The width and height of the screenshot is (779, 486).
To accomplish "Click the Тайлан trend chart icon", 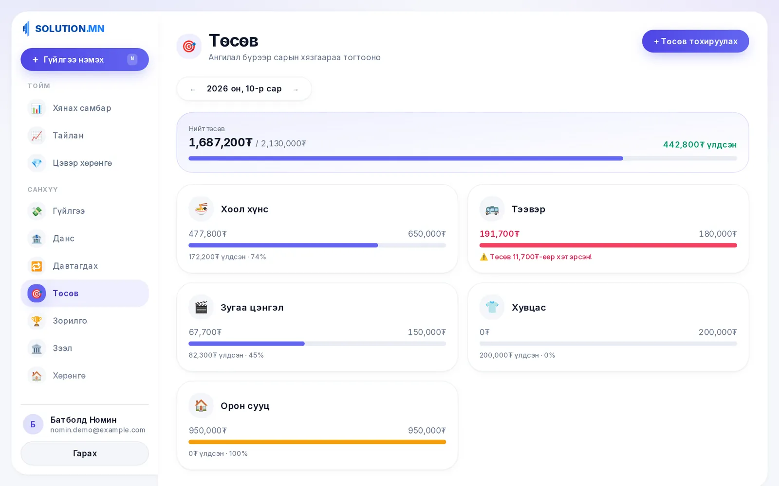I will coord(37,136).
